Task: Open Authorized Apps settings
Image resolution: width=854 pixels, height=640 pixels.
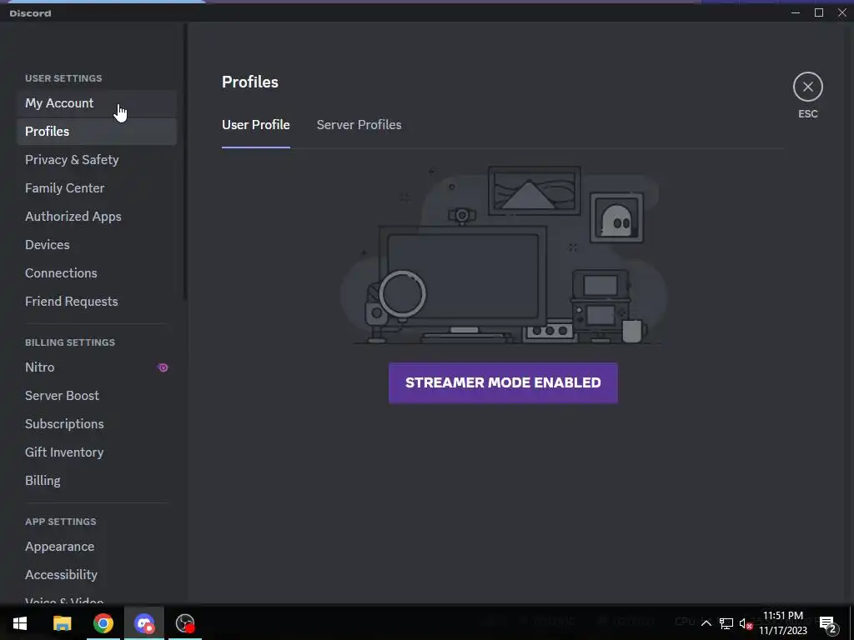Action: [97, 216]
